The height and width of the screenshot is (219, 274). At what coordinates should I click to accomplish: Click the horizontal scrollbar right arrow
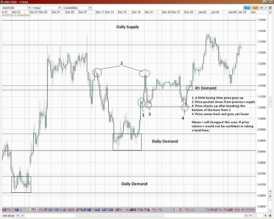point(246,215)
